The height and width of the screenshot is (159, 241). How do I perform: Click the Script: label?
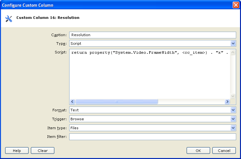pyautogui.click(x=61, y=52)
